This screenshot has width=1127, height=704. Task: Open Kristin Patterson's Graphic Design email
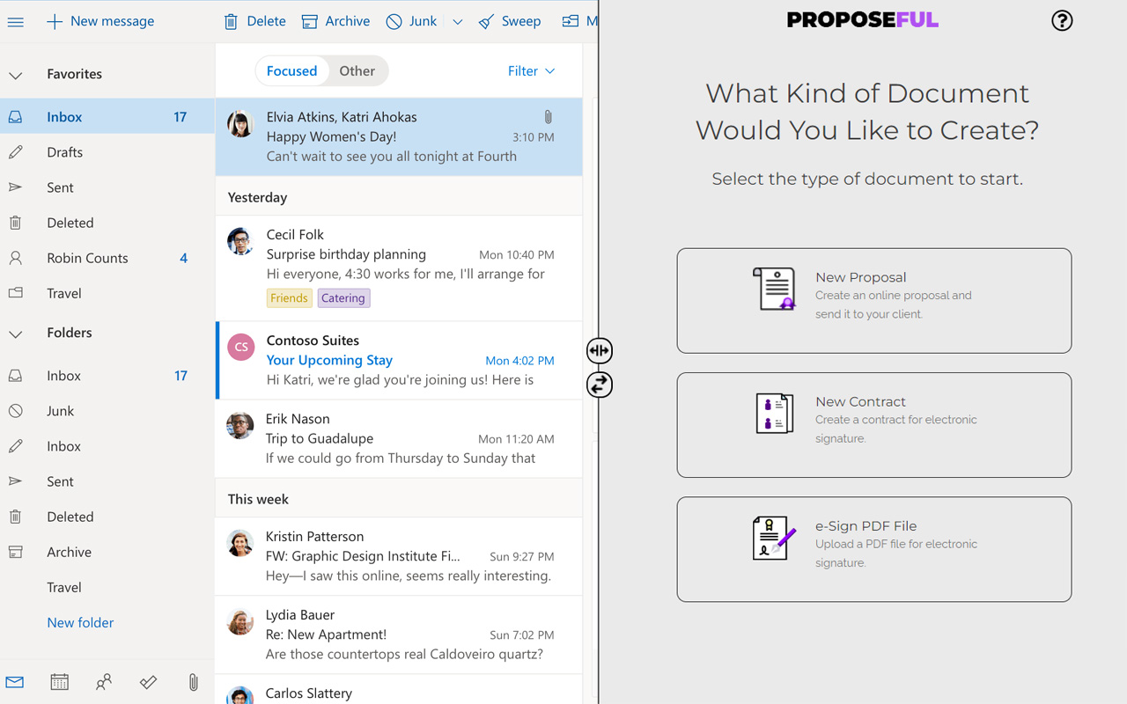pyautogui.click(x=399, y=556)
